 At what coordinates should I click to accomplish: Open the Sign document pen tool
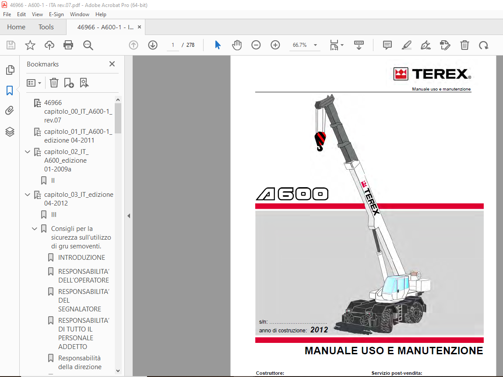point(426,45)
